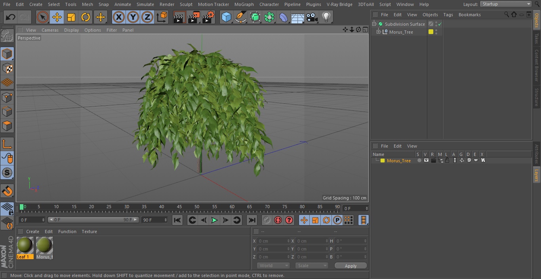Open the Bend deformer icon
The width and height of the screenshot is (541, 279).
(x=284, y=17)
